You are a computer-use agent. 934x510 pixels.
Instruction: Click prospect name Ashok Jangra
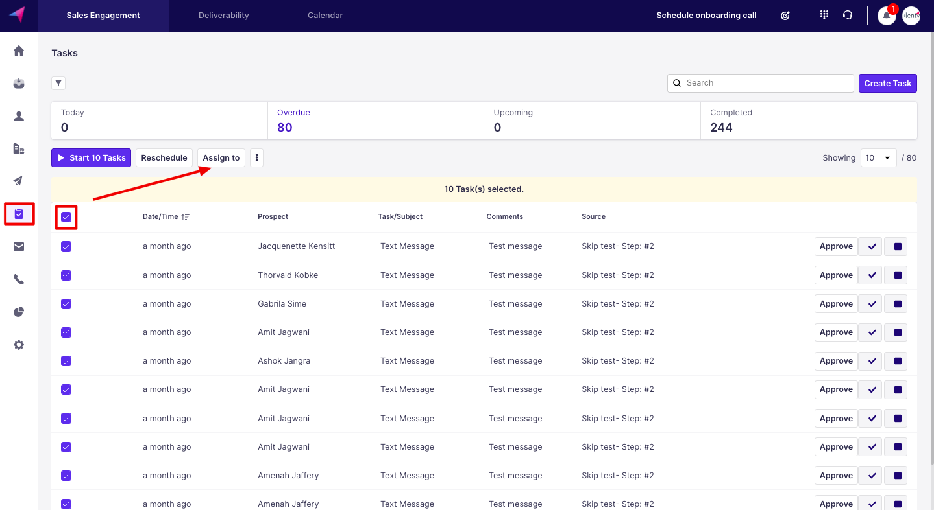pyautogui.click(x=284, y=361)
